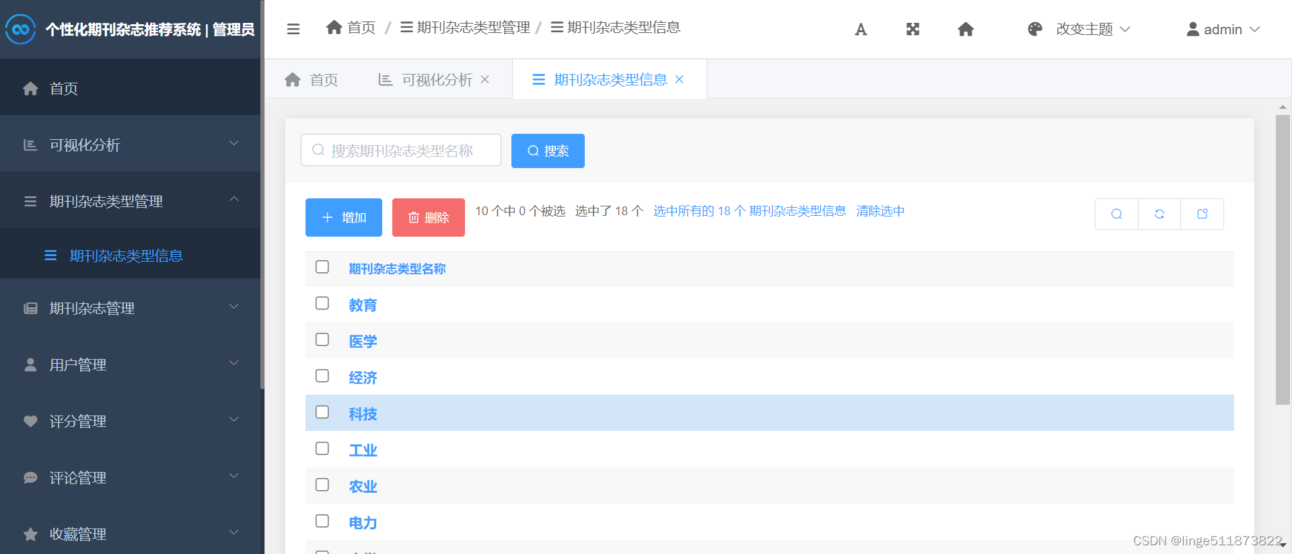Click the magnifier icon in search field

318,150
